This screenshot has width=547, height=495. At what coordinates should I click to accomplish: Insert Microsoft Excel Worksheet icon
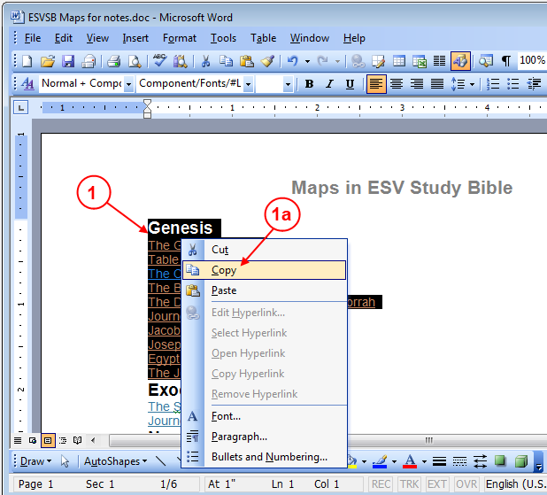coord(420,61)
